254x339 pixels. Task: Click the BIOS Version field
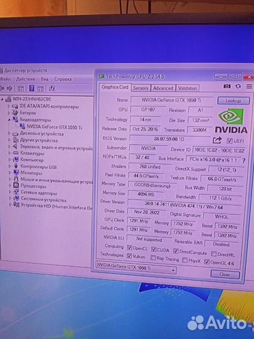click(169, 139)
